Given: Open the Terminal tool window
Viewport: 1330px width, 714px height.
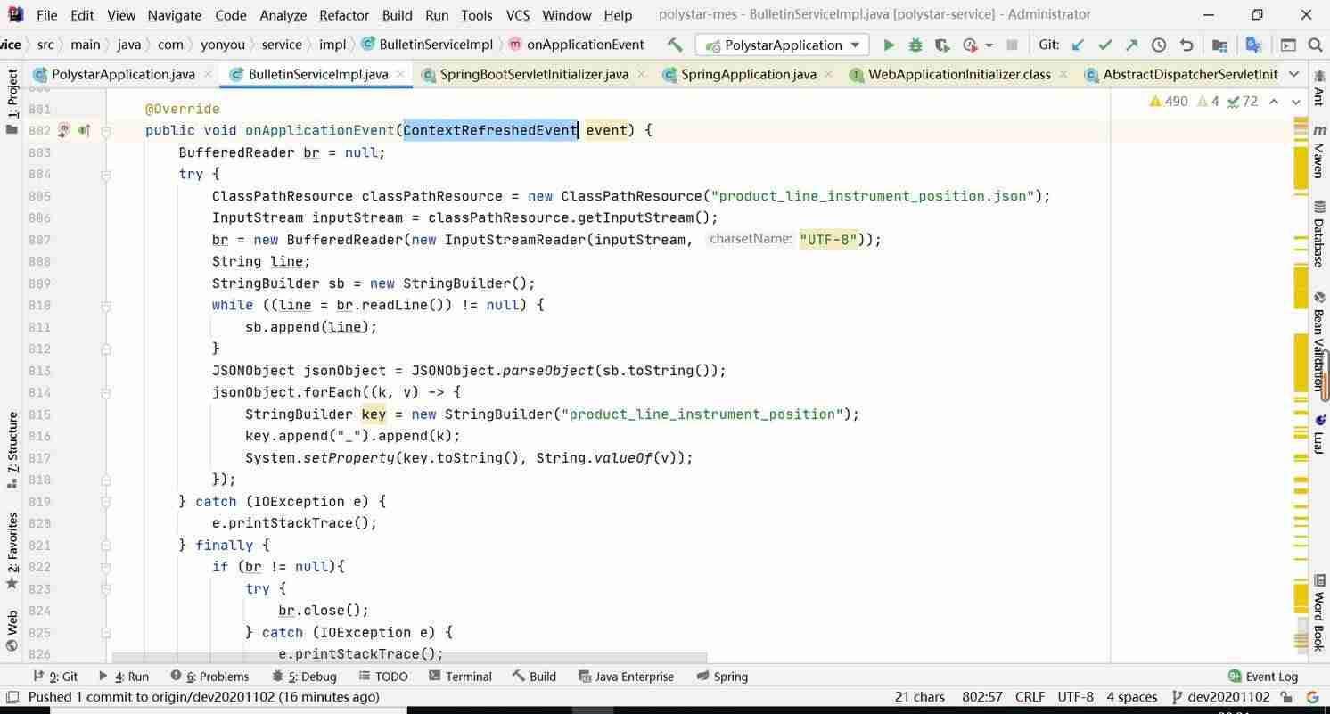Looking at the screenshot, I should point(460,677).
